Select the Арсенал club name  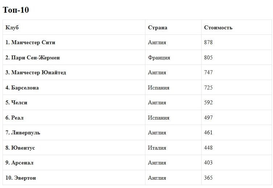click(20, 163)
